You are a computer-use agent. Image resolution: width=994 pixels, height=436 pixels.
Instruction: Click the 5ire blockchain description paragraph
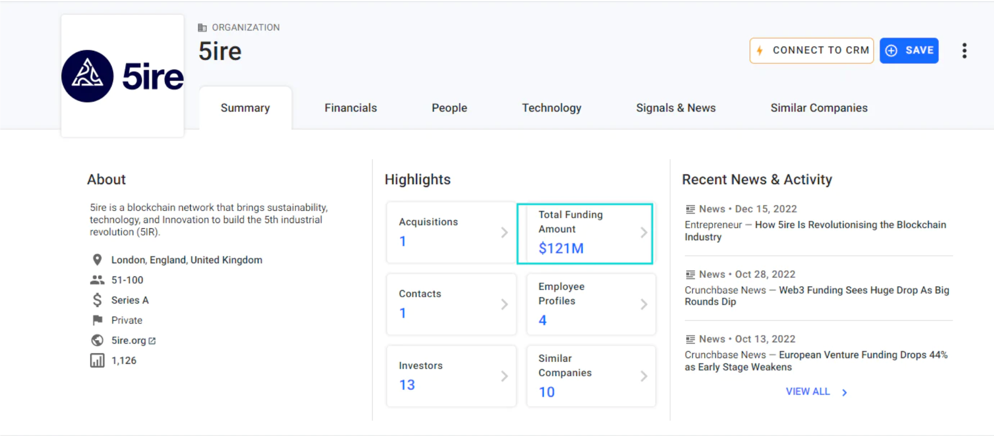[x=209, y=220]
